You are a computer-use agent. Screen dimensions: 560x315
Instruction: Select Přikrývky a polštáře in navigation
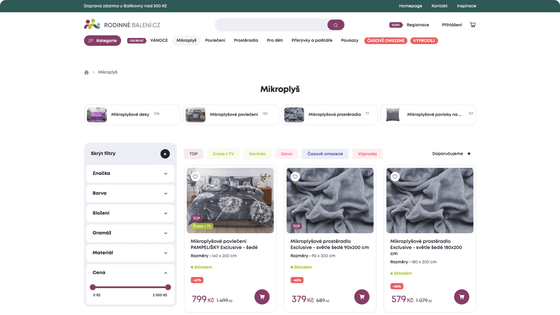(312, 41)
